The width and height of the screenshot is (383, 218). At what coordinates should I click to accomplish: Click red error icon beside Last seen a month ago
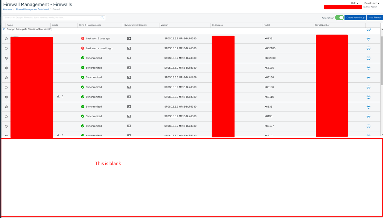pos(83,48)
